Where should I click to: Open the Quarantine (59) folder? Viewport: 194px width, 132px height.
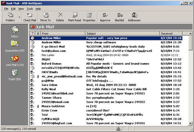[x=15, y=46]
